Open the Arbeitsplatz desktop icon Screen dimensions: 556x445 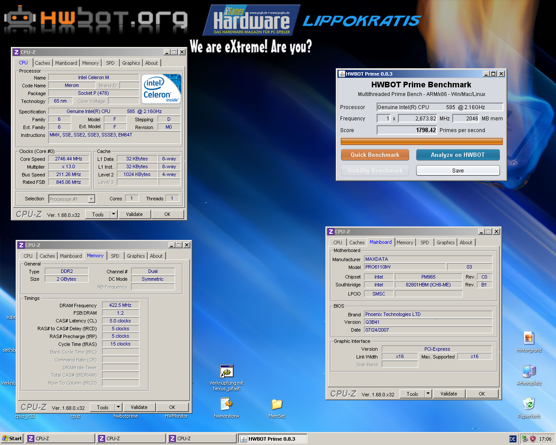coord(529,372)
